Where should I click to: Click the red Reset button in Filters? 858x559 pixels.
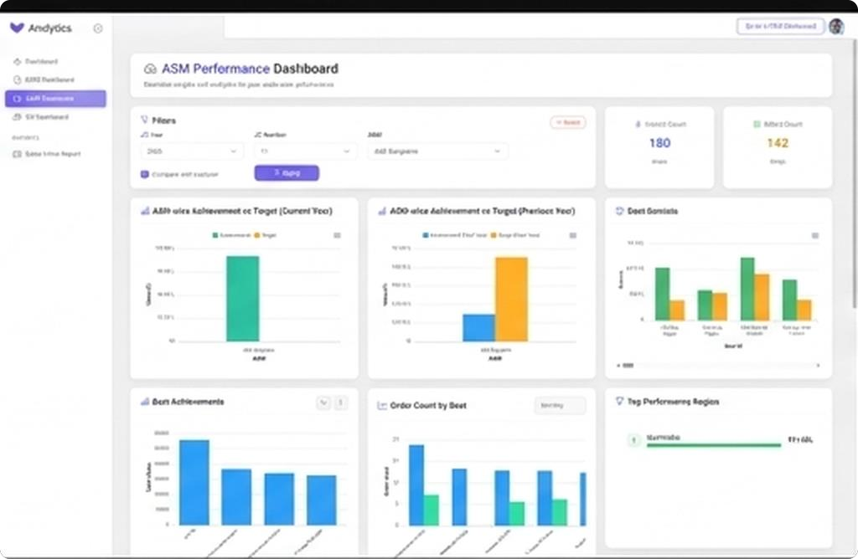click(568, 122)
